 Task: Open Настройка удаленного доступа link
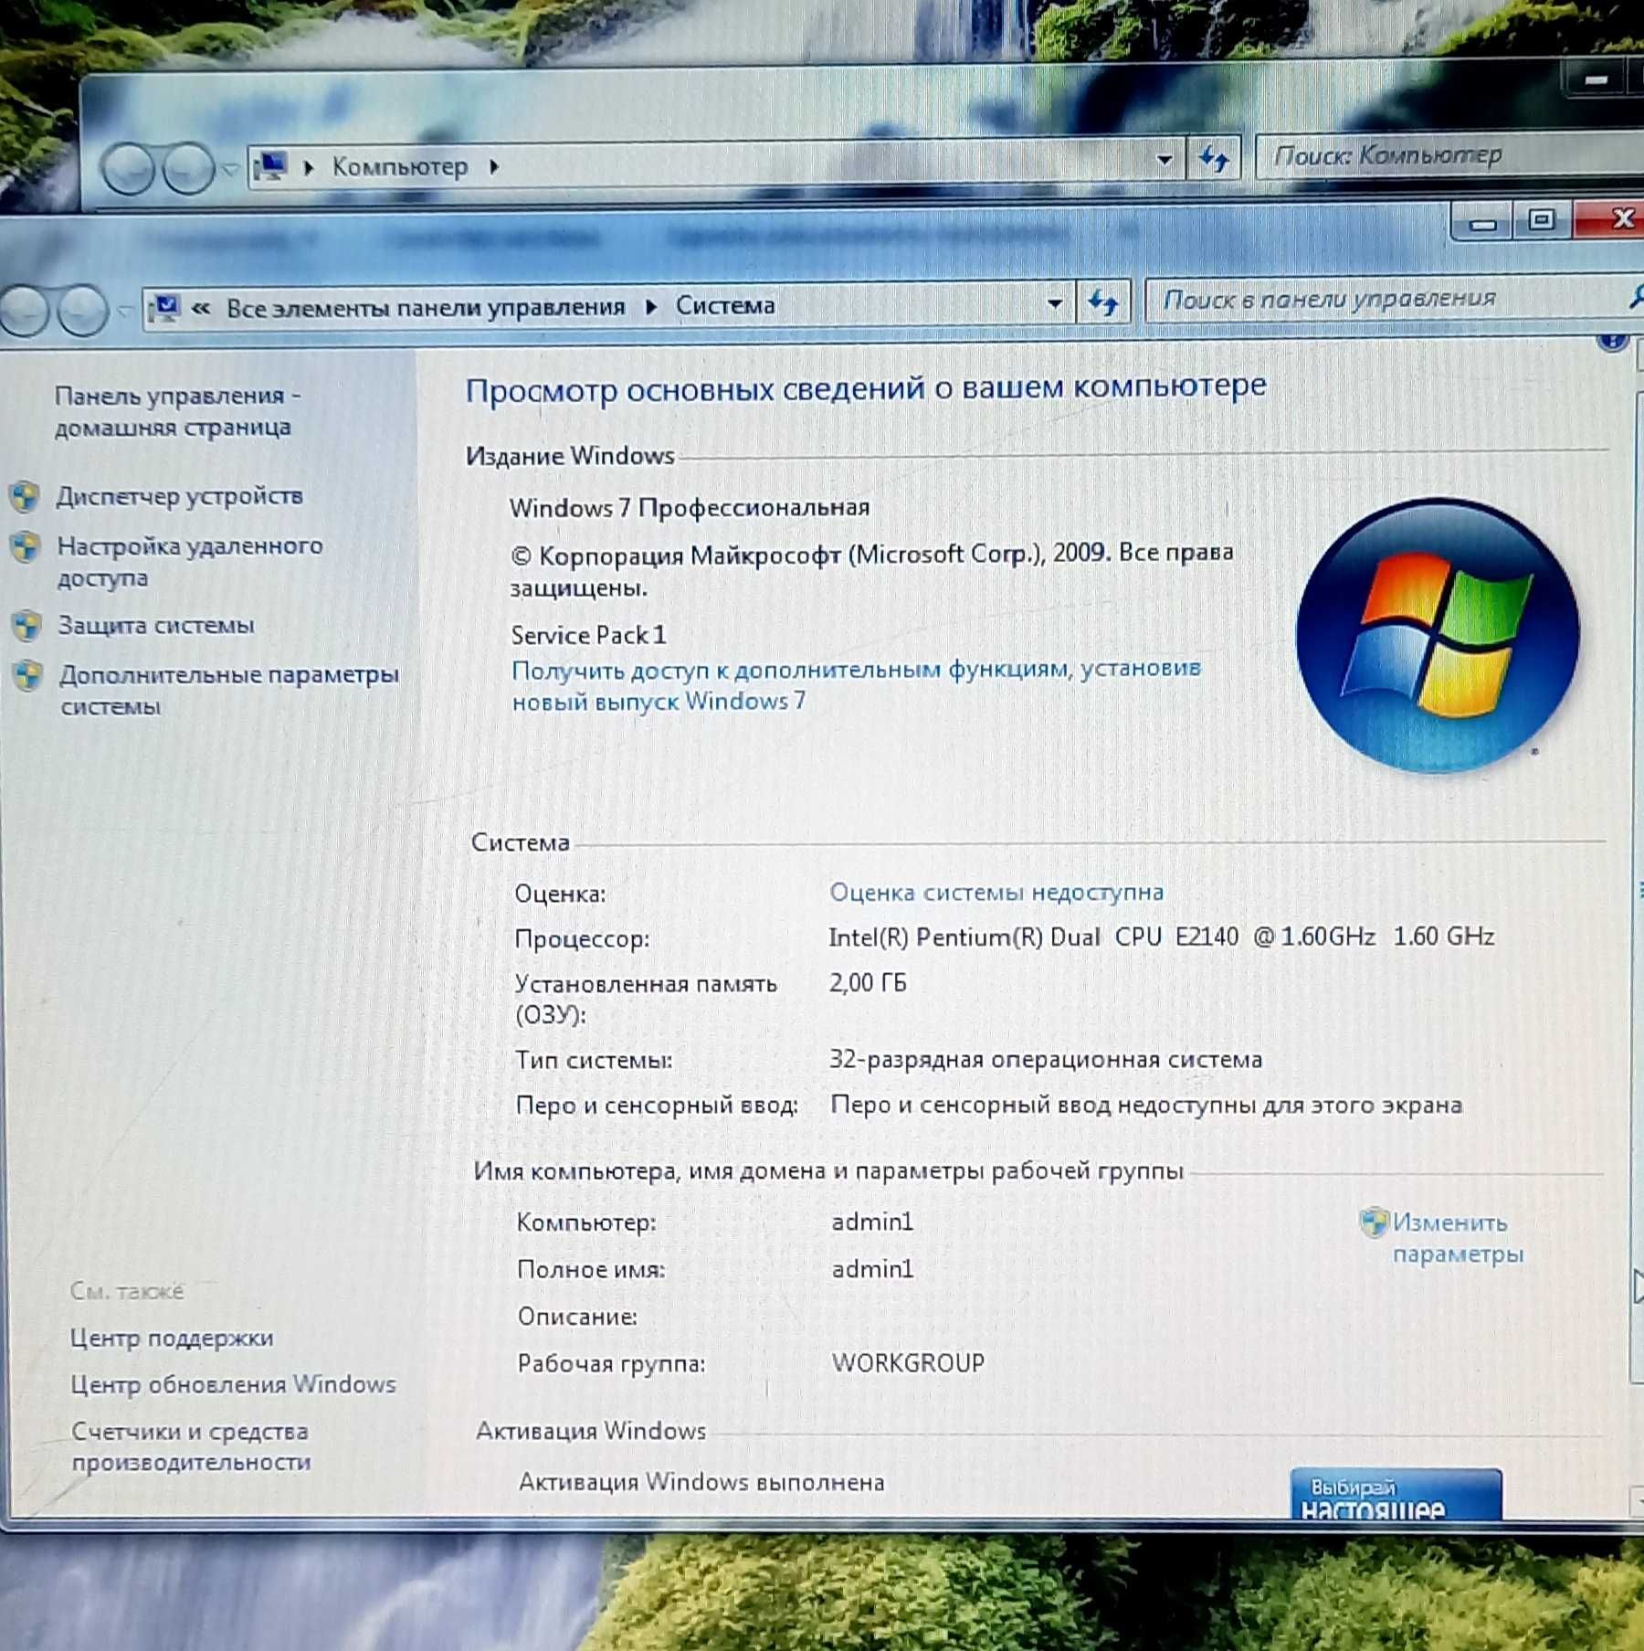tap(190, 561)
